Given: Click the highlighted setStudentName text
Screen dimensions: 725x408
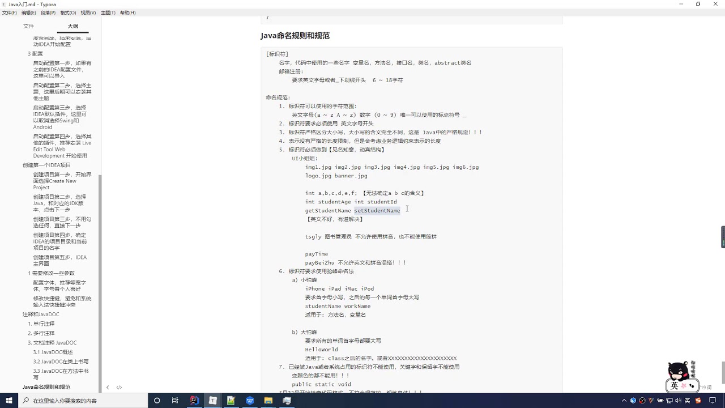Looking at the screenshot, I should (377, 210).
